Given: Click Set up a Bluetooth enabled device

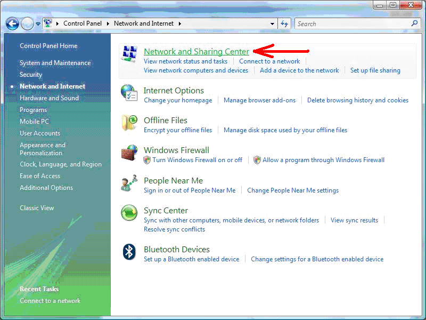Looking at the screenshot, I should 192,259.
